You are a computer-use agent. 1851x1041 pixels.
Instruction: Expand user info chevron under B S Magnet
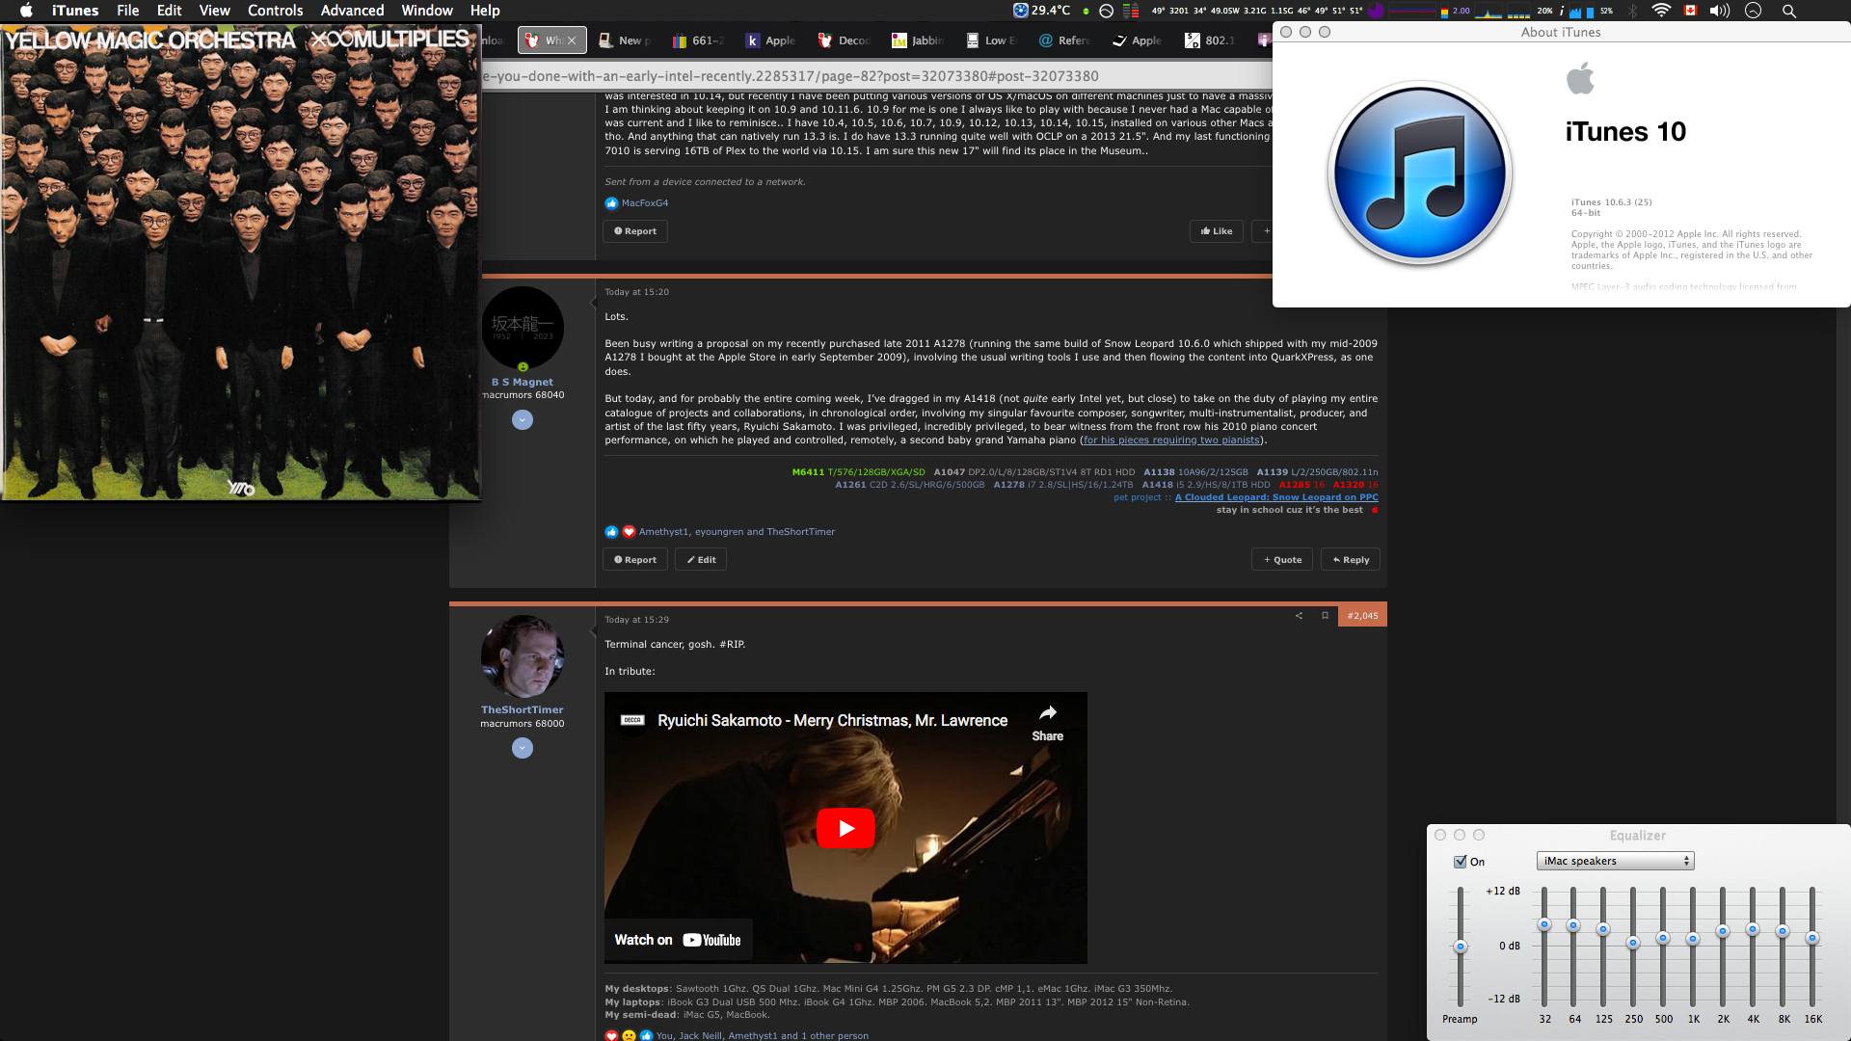tap(523, 420)
